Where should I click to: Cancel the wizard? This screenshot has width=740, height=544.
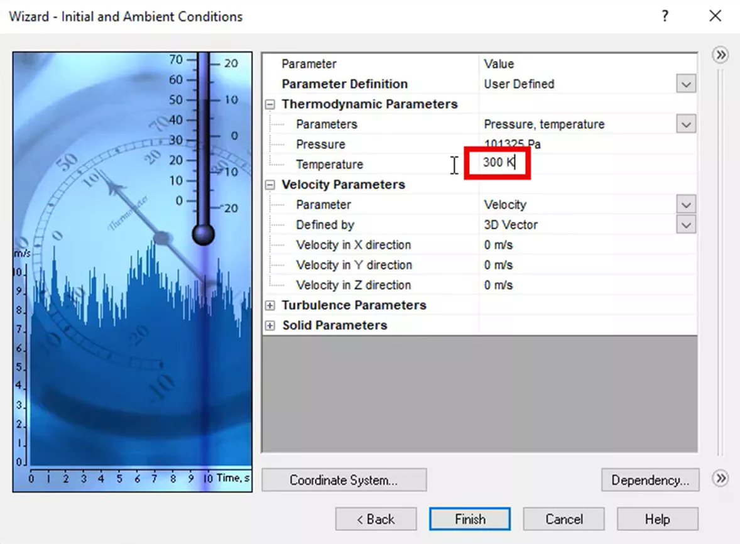[563, 519]
